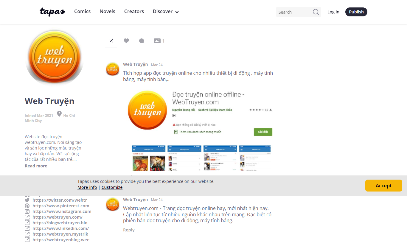Accept the cookies notice

point(383,186)
